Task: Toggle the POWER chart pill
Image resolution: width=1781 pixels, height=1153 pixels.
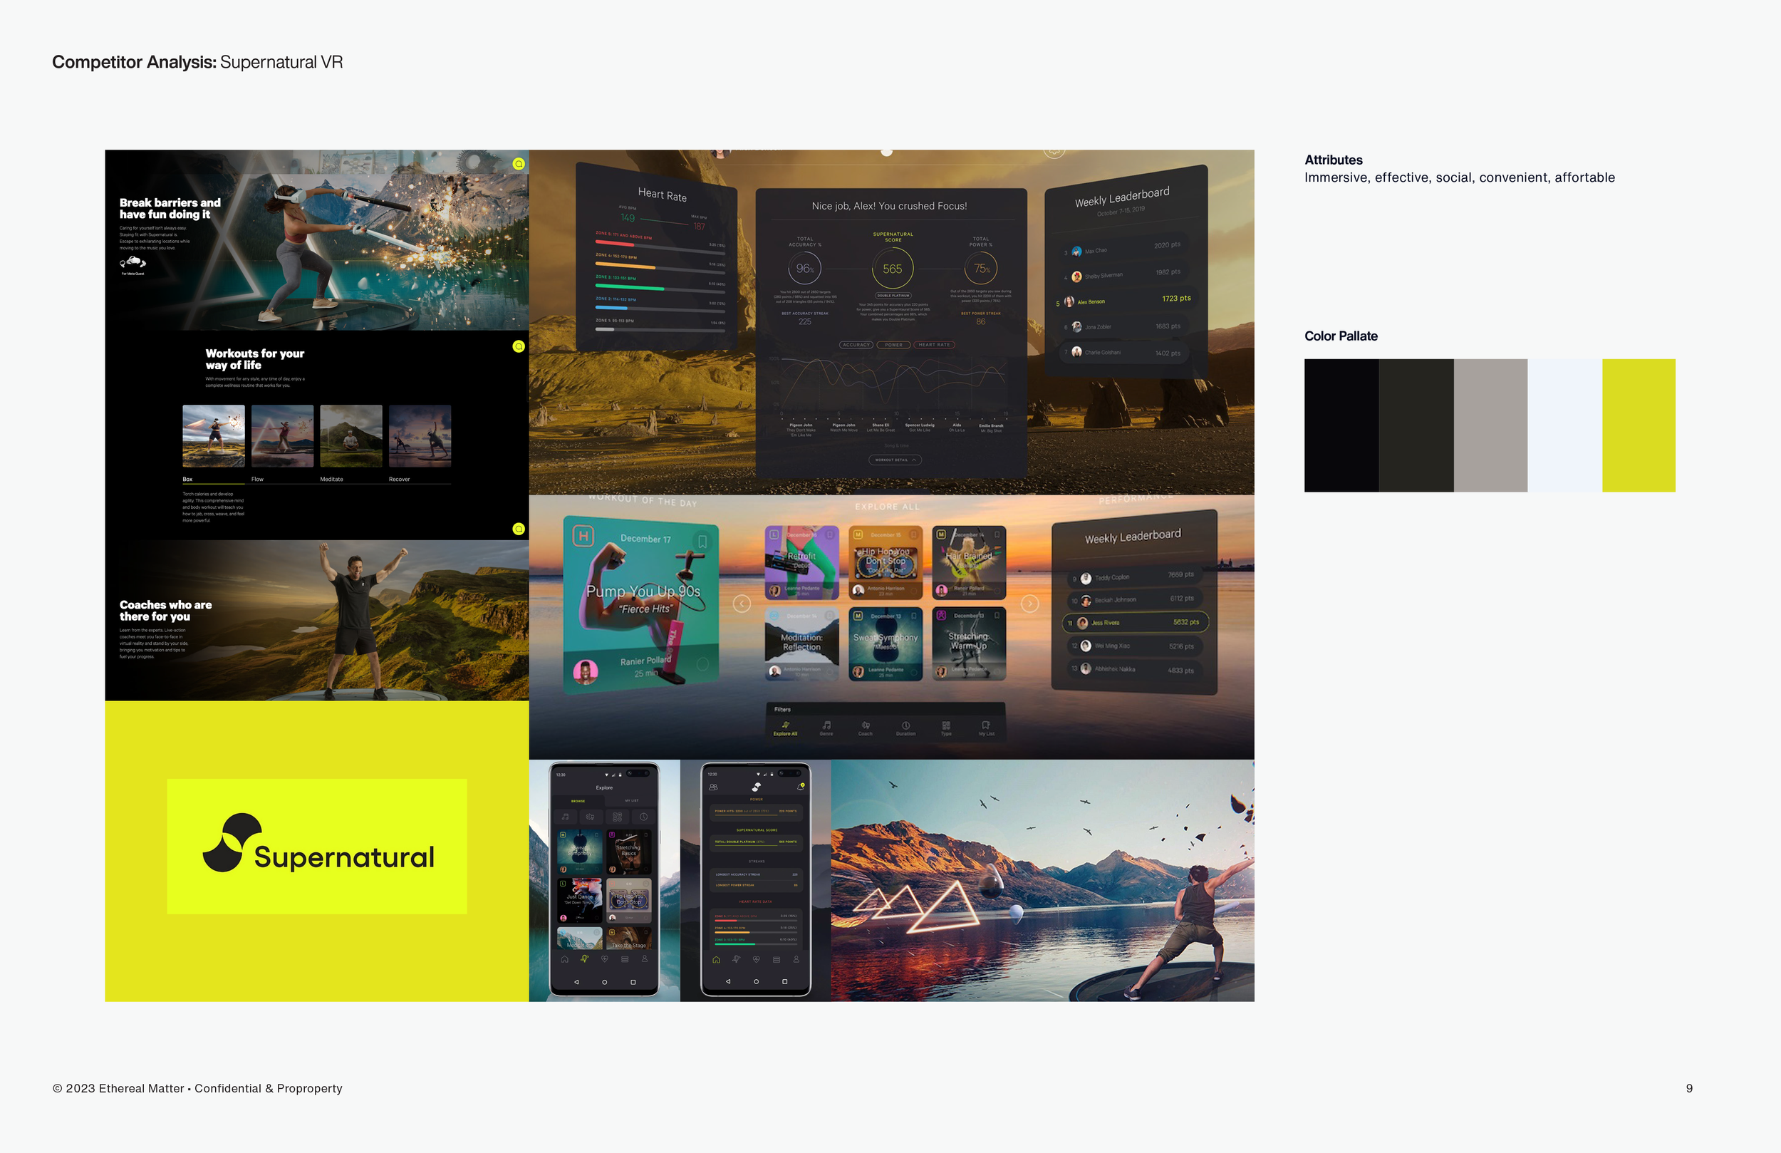Action: [x=893, y=345]
